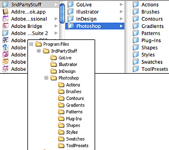Click the 3rdPartyStuff folder icon in Finder
This screenshot has width=169, height=150.
coord(5,5)
